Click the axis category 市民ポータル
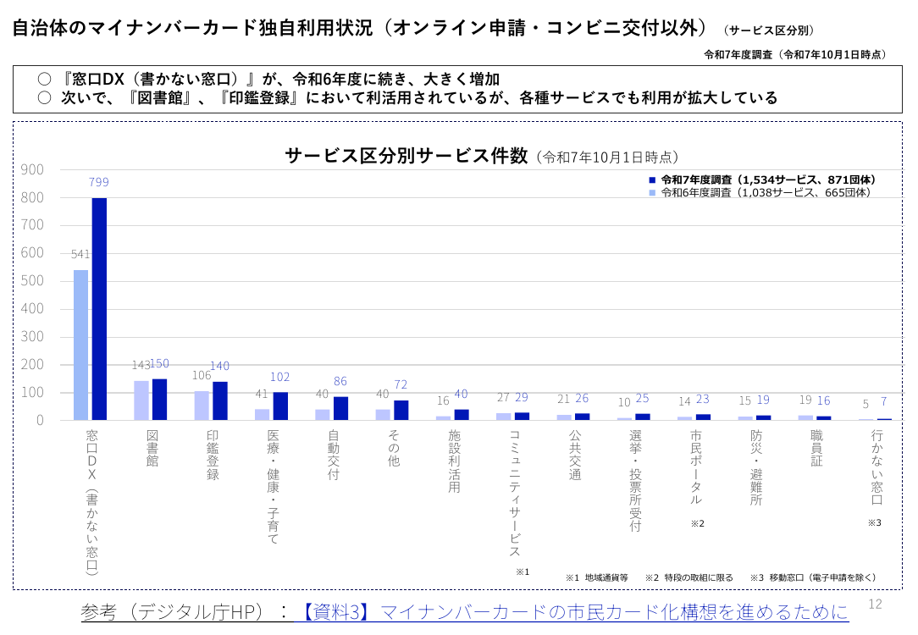The height and width of the screenshot is (635, 918). (x=695, y=467)
